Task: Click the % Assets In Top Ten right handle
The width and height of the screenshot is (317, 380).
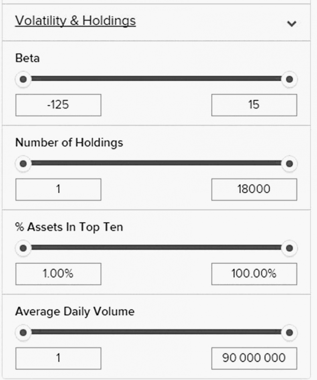Action: (x=289, y=248)
